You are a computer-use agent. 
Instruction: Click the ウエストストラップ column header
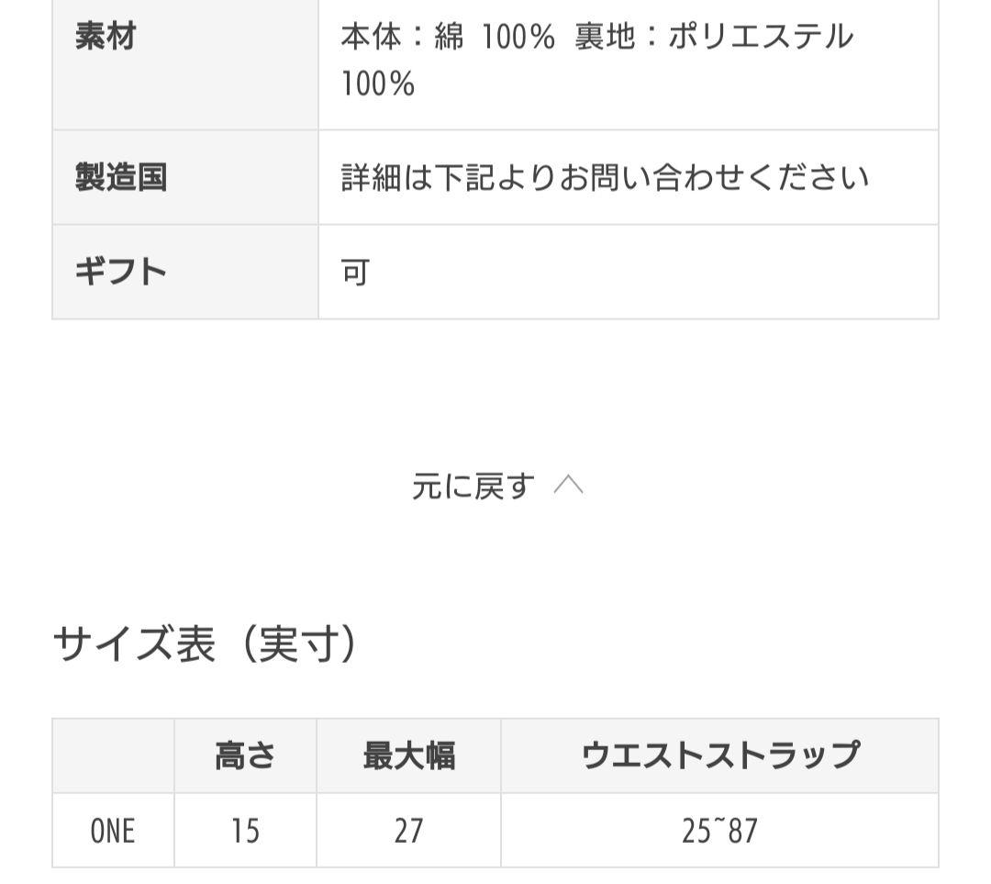(x=719, y=755)
